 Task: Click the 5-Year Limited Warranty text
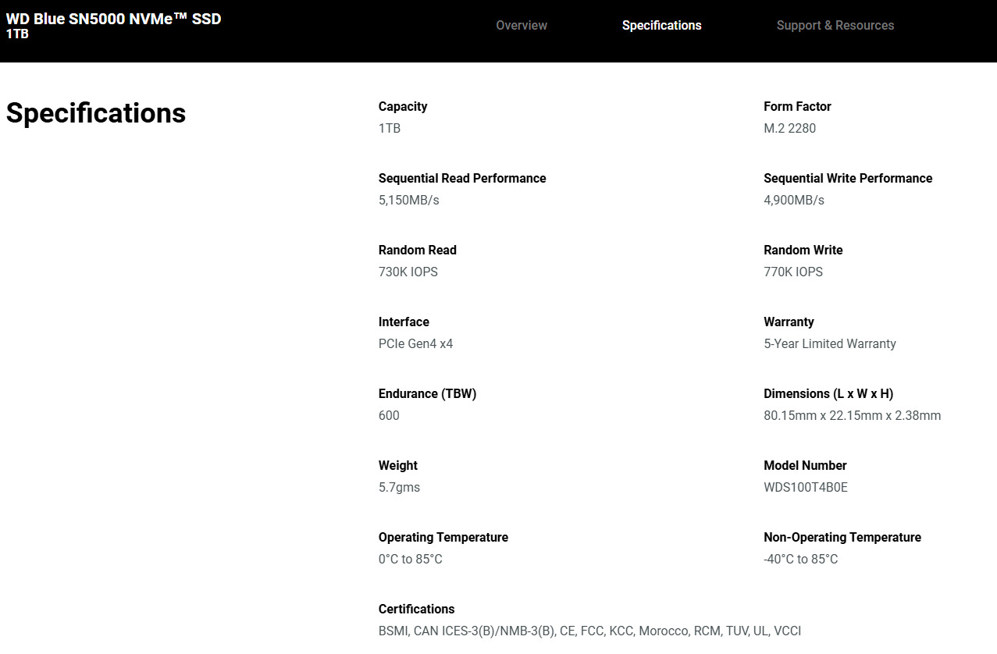[x=829, y=344]
